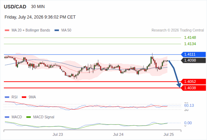Click the 30 MIN timeframe label

(x=38, y=7)
